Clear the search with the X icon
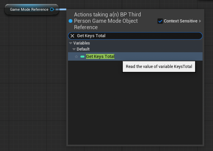Image resolution: width=213 pixels, height=151 pixels. point(72,36)
